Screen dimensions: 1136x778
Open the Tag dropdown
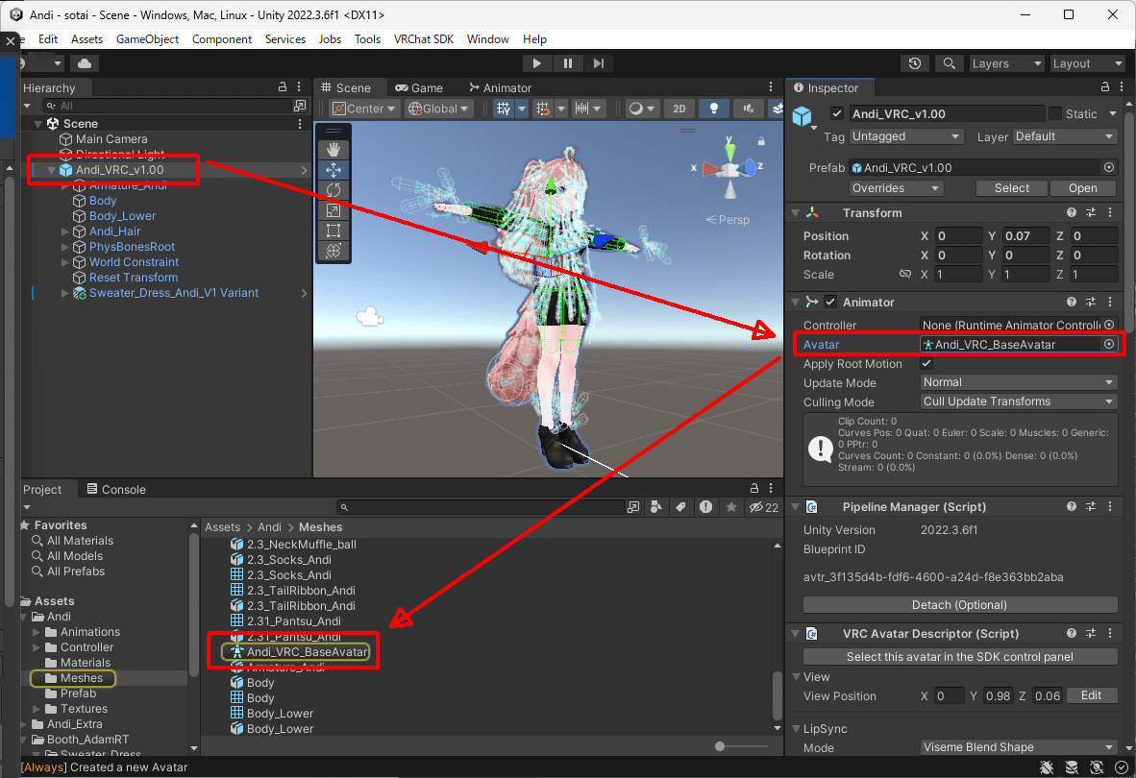click(x=905, y=136)
